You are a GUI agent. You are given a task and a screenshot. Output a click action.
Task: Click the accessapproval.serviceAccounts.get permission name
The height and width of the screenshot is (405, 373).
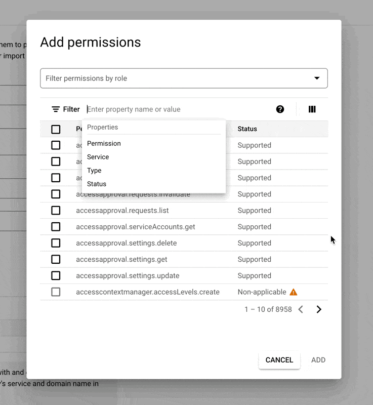pyautogui.click(x=136, y=227)
